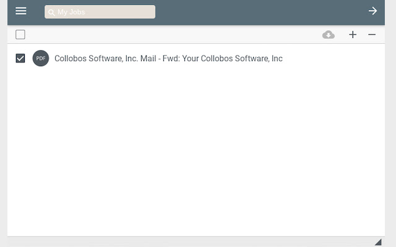The width and height of the screenshot is (396, 247).
Task: Click the right arrow icon in header
Action: (372, 11)
